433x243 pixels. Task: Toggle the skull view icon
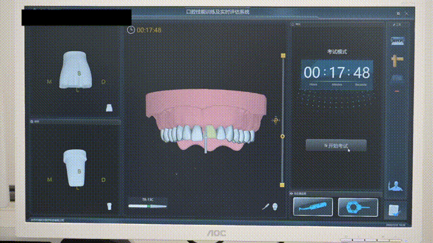(x=275, y=207)
